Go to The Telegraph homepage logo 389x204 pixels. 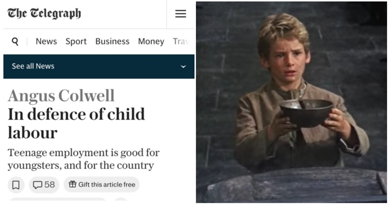click(44, 14)
